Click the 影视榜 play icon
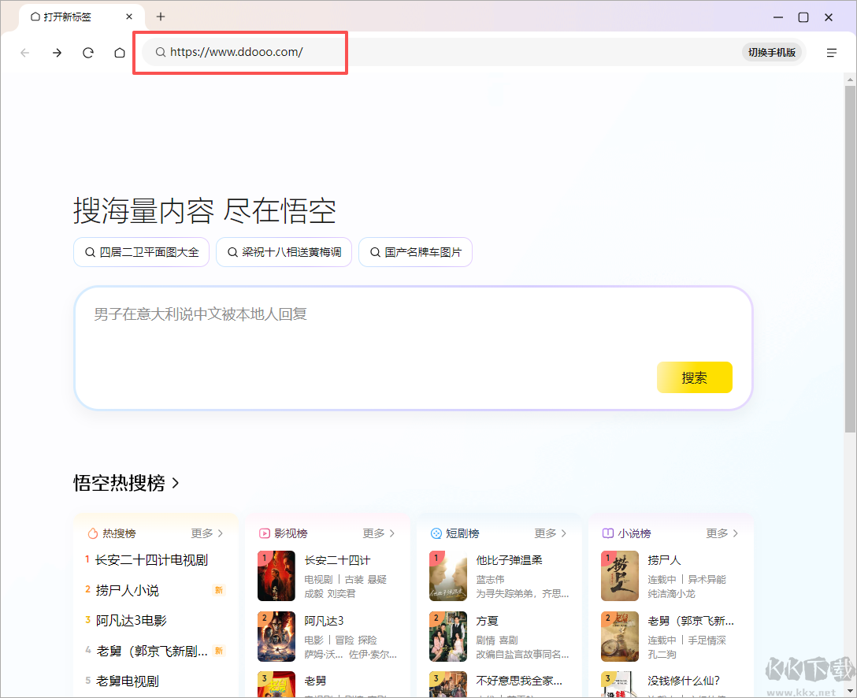 [x=265, y=533]
